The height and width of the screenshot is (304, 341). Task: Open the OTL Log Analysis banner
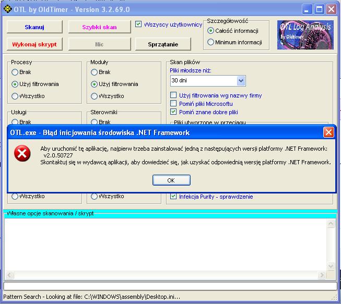point(305,35)
